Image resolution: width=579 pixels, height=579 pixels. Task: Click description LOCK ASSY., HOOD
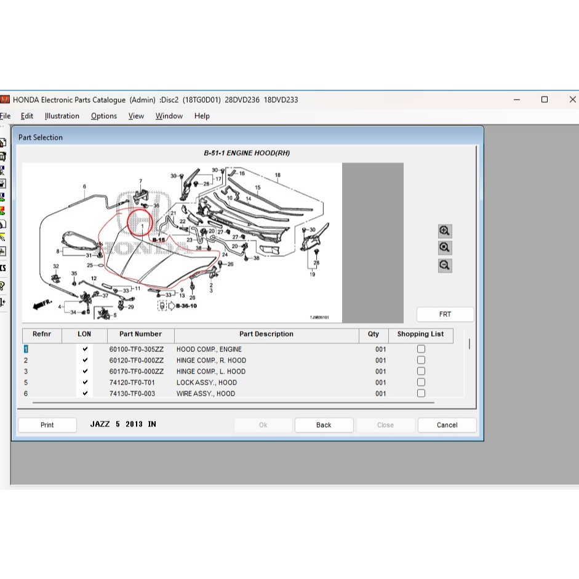(x=207, y=383)
